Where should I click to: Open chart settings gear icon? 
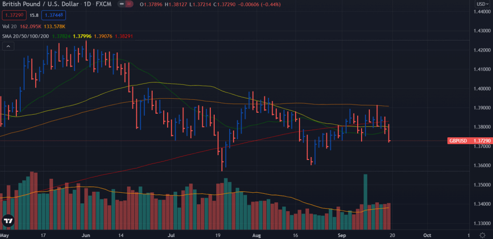click(482, 235)
